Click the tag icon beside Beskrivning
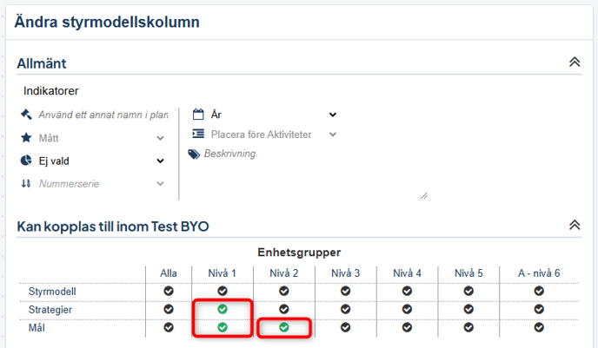The width and height of the screenshot is (598, 348). (195, 154)
